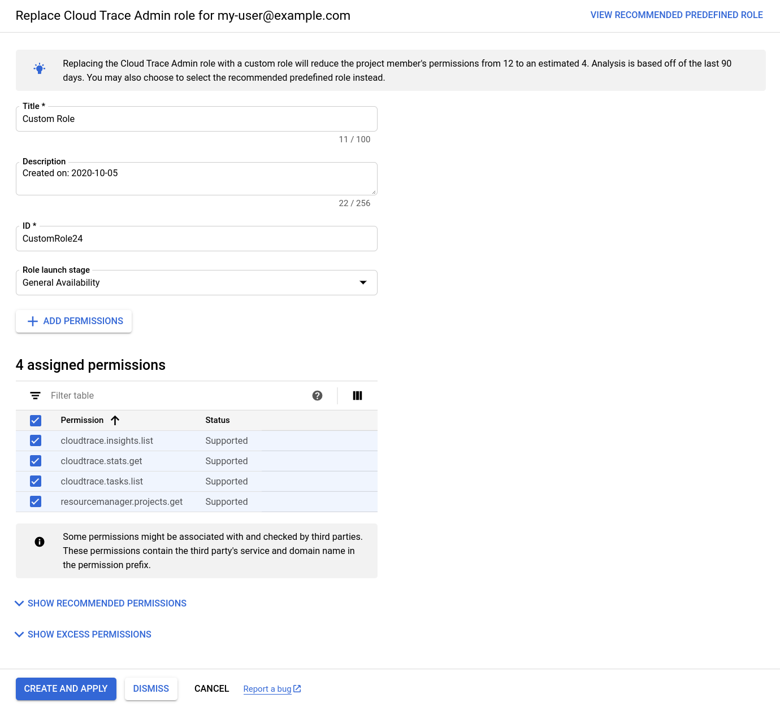Uncheck the cloudtrace.insights.list permission

point(36,441)
